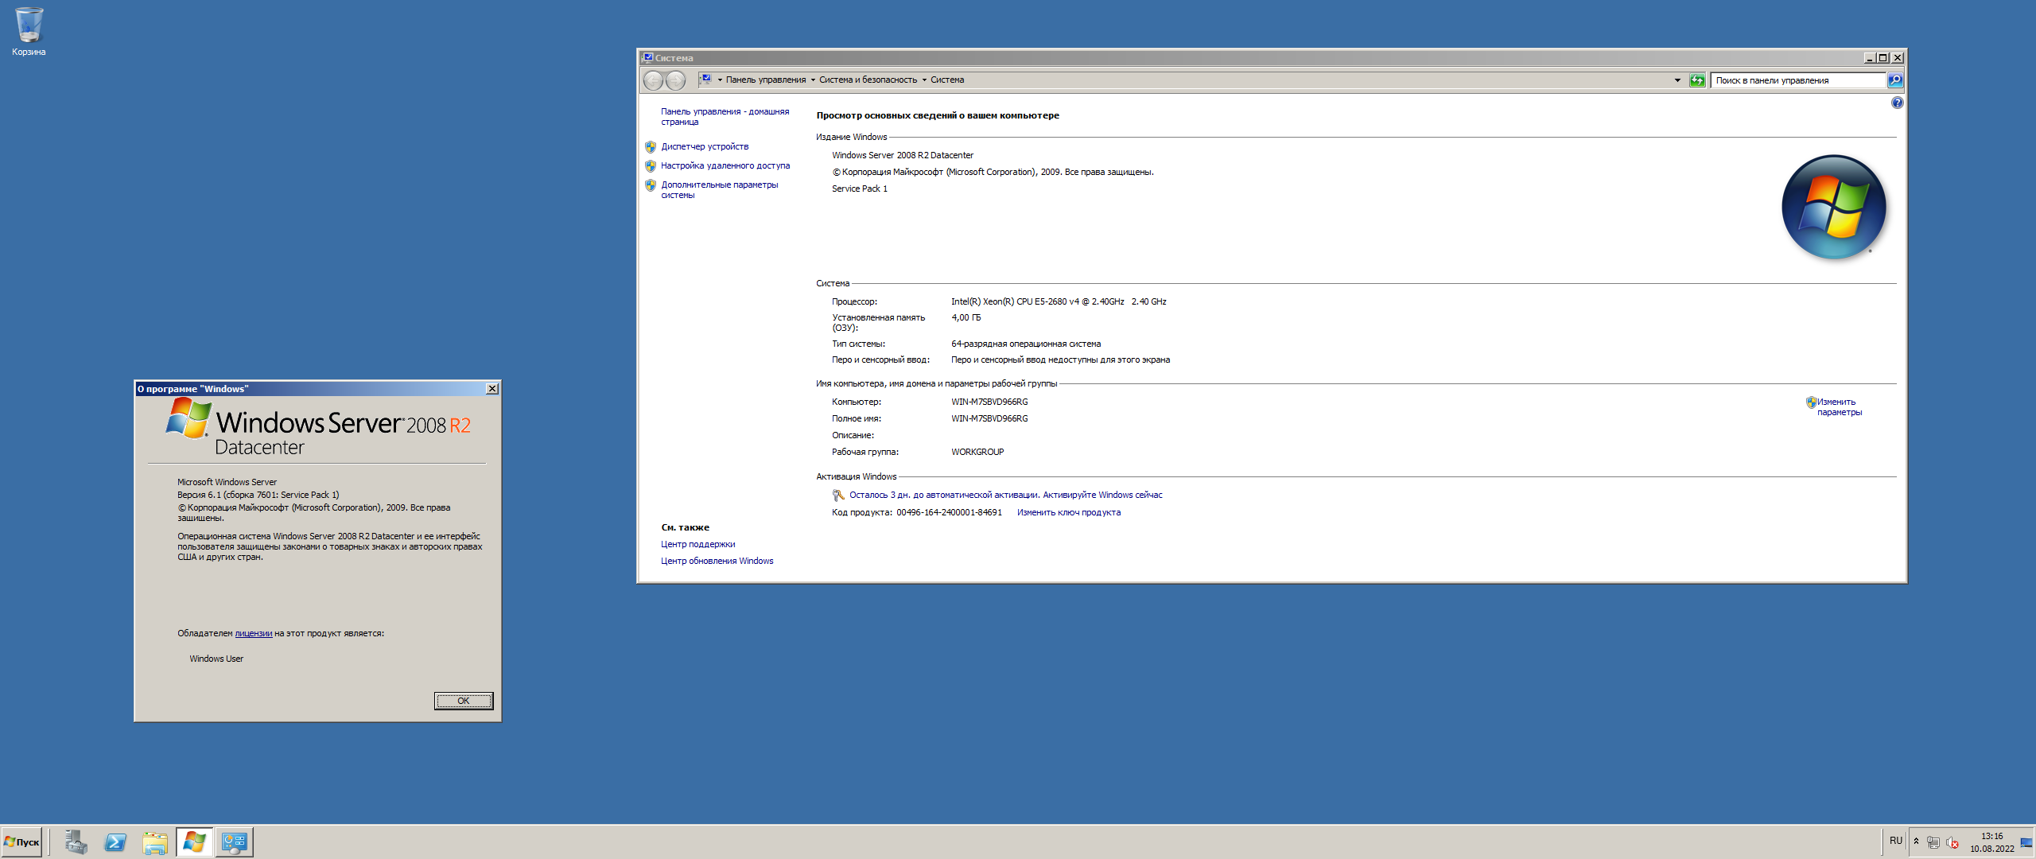Click Изменить ключ продукта link
This screenshot has width=2036, height=859.
pos(1069,513)
